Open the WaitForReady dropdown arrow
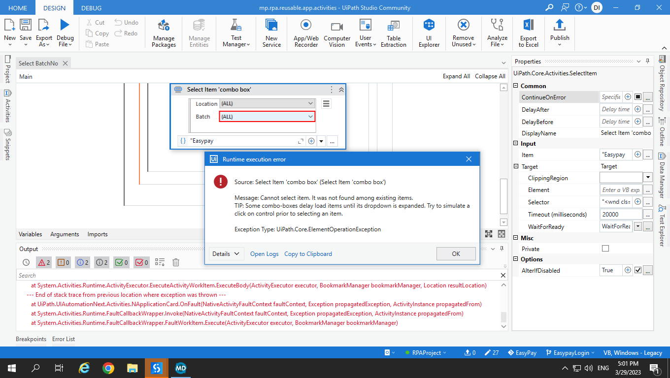 (x=638, y=226)
